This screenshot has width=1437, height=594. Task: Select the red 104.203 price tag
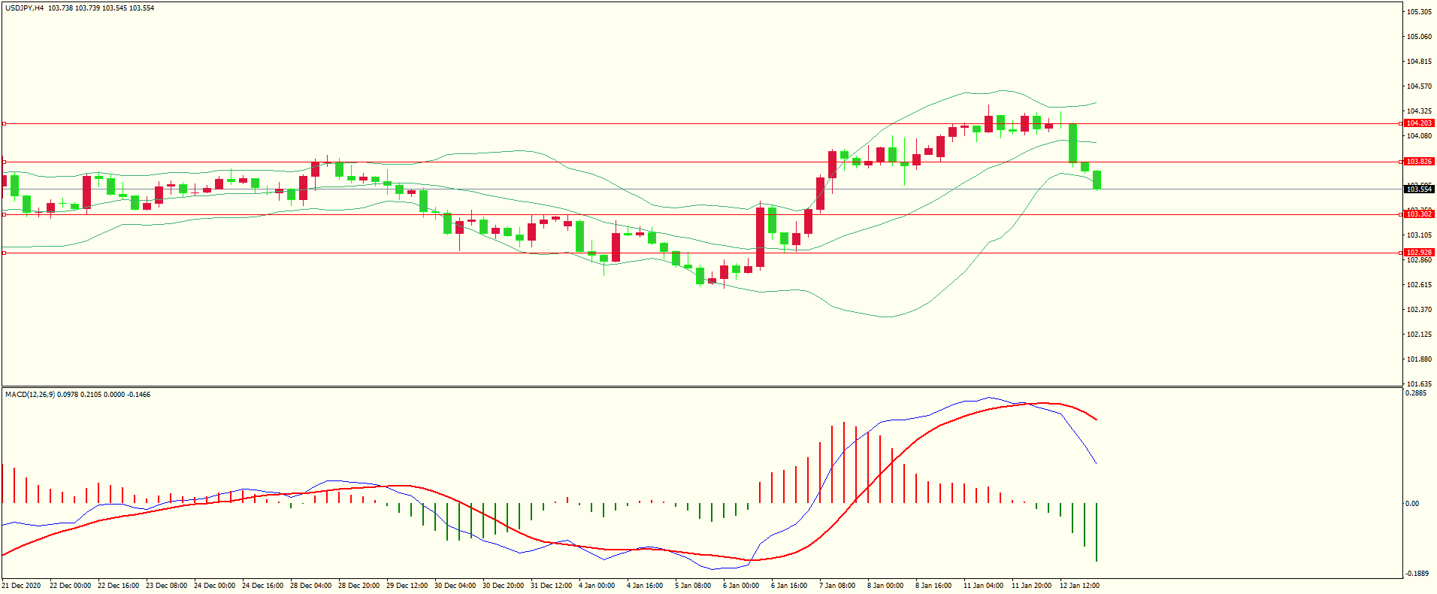[1419, 123]
